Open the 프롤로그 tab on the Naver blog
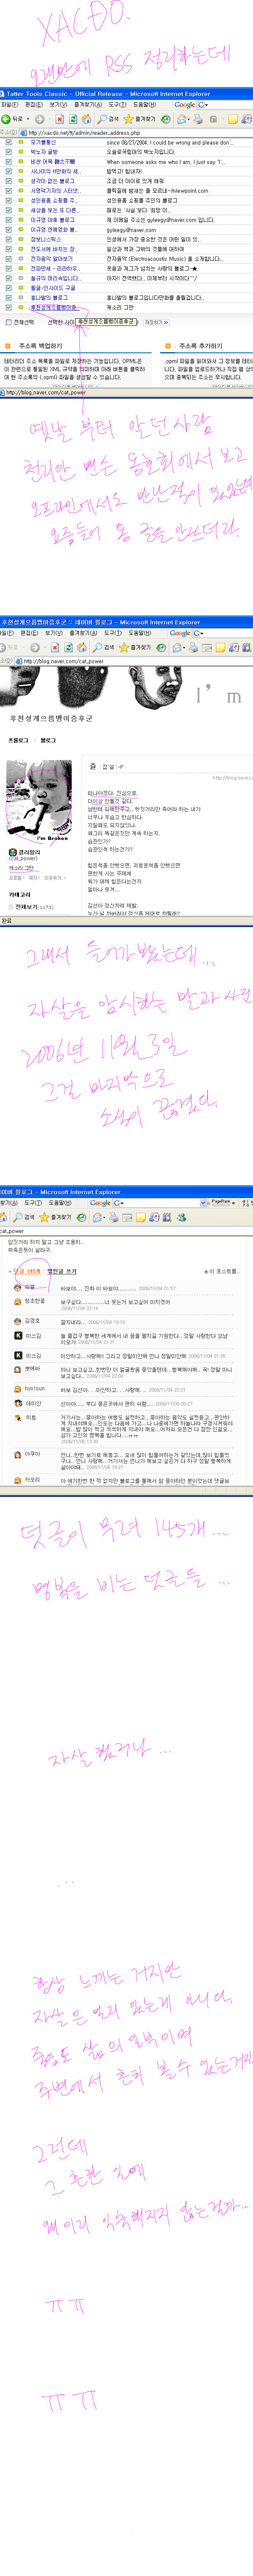 [x=18, y=740]
